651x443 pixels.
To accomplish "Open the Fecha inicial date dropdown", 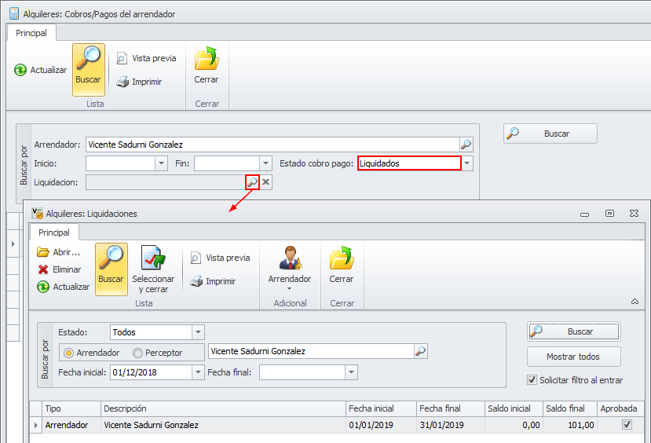I will click(198, 372).
